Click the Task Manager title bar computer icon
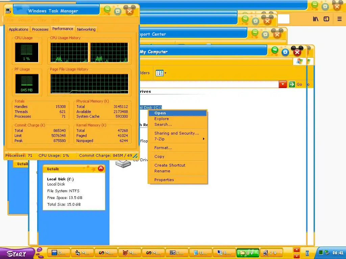 tap(8, 10)
